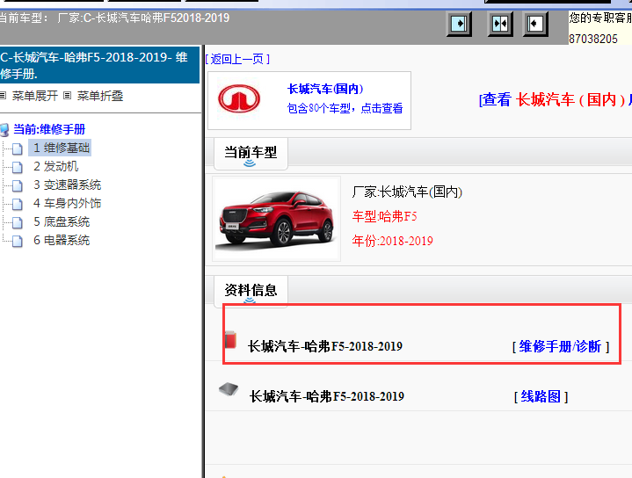This screenshot has width=632, height=478.
Task: Collapse all menus with 菜单折叠
Action: tap(100, 96)
